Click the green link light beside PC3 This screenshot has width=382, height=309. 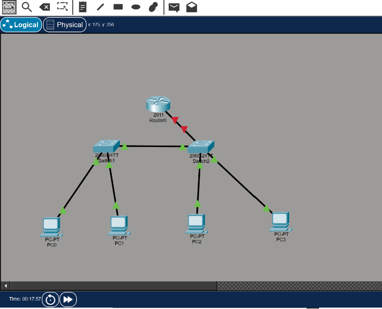coord(266,208)
